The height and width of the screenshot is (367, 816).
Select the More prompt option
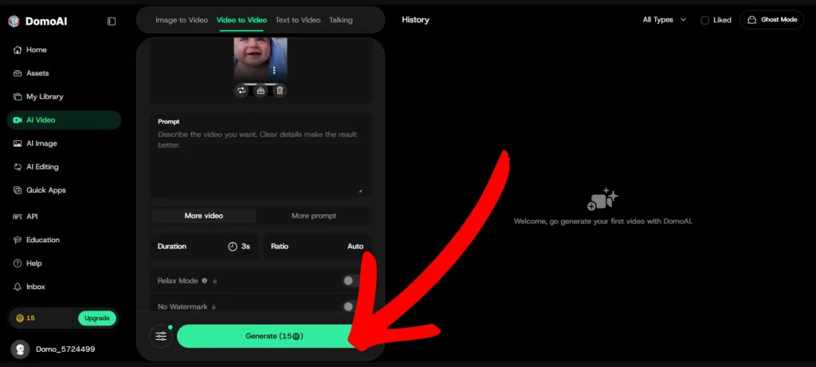tap(314, 216)
